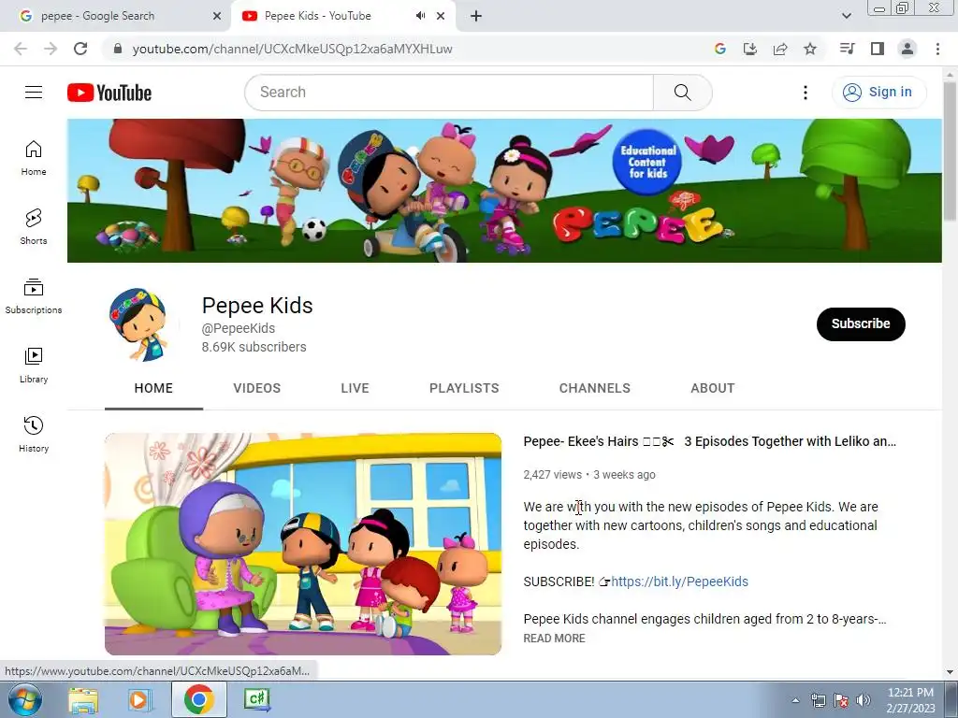Click the Google icon in address bar
The height and width of the screenshot is (718, 958).
(720, 49)
